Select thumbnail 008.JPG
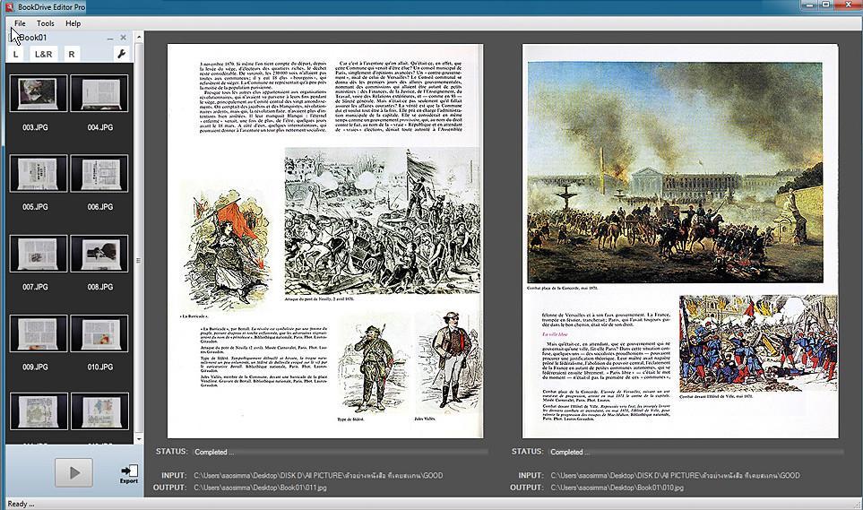This screenshot has height=510, width=863. (99, 254)
